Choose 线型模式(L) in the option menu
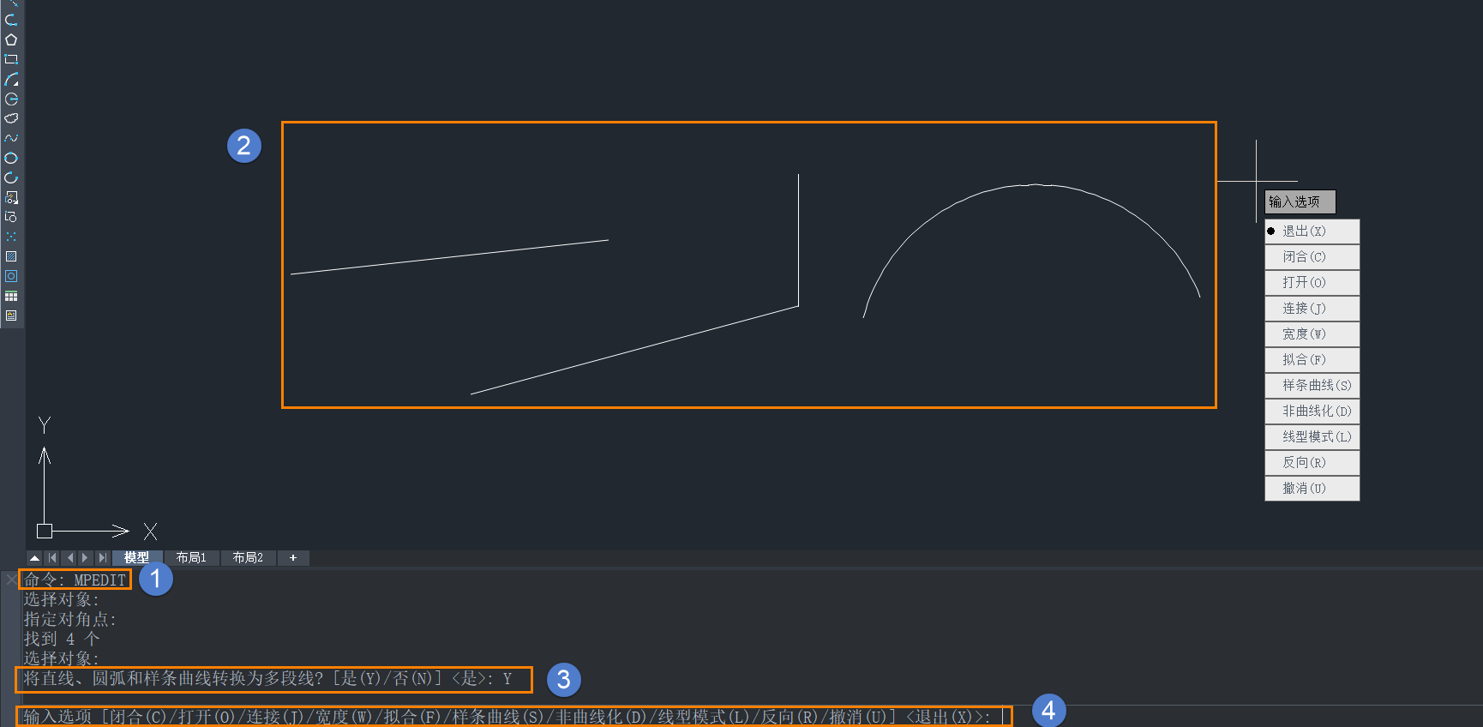The height and width of the screenshot is (727, 1483). tap(1312, 437)
